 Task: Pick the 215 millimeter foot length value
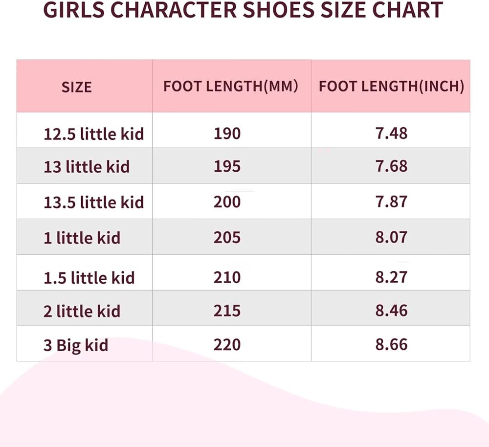click(227, 311)
